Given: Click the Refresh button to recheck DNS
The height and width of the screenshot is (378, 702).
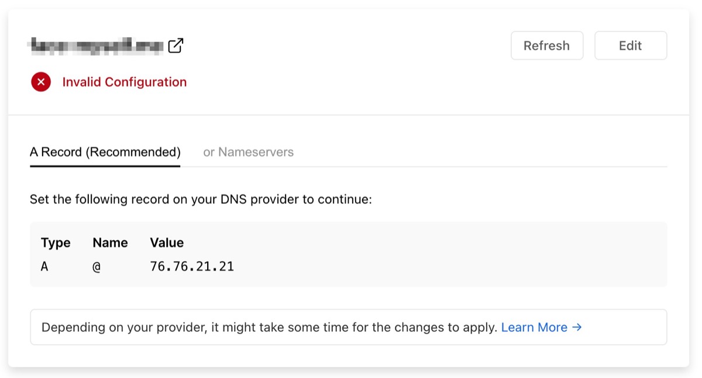Looking at the screenshot, I should [x=546, y=45].
